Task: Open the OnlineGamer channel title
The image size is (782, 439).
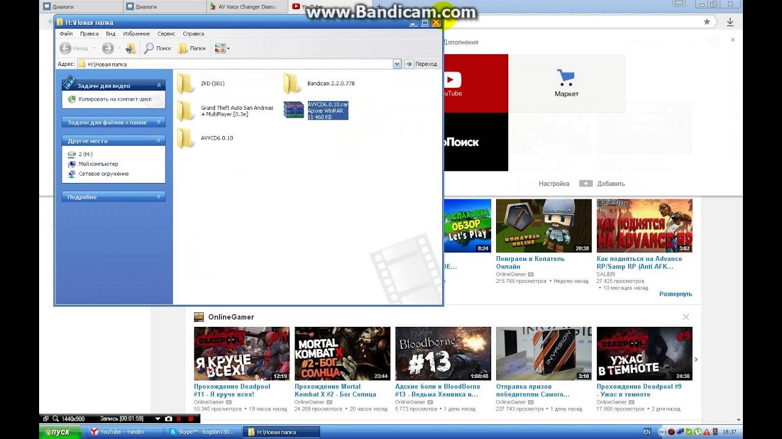Action: tap(231, 317)
